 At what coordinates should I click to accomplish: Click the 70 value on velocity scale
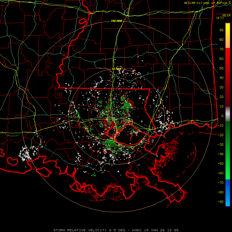point(221,49)
